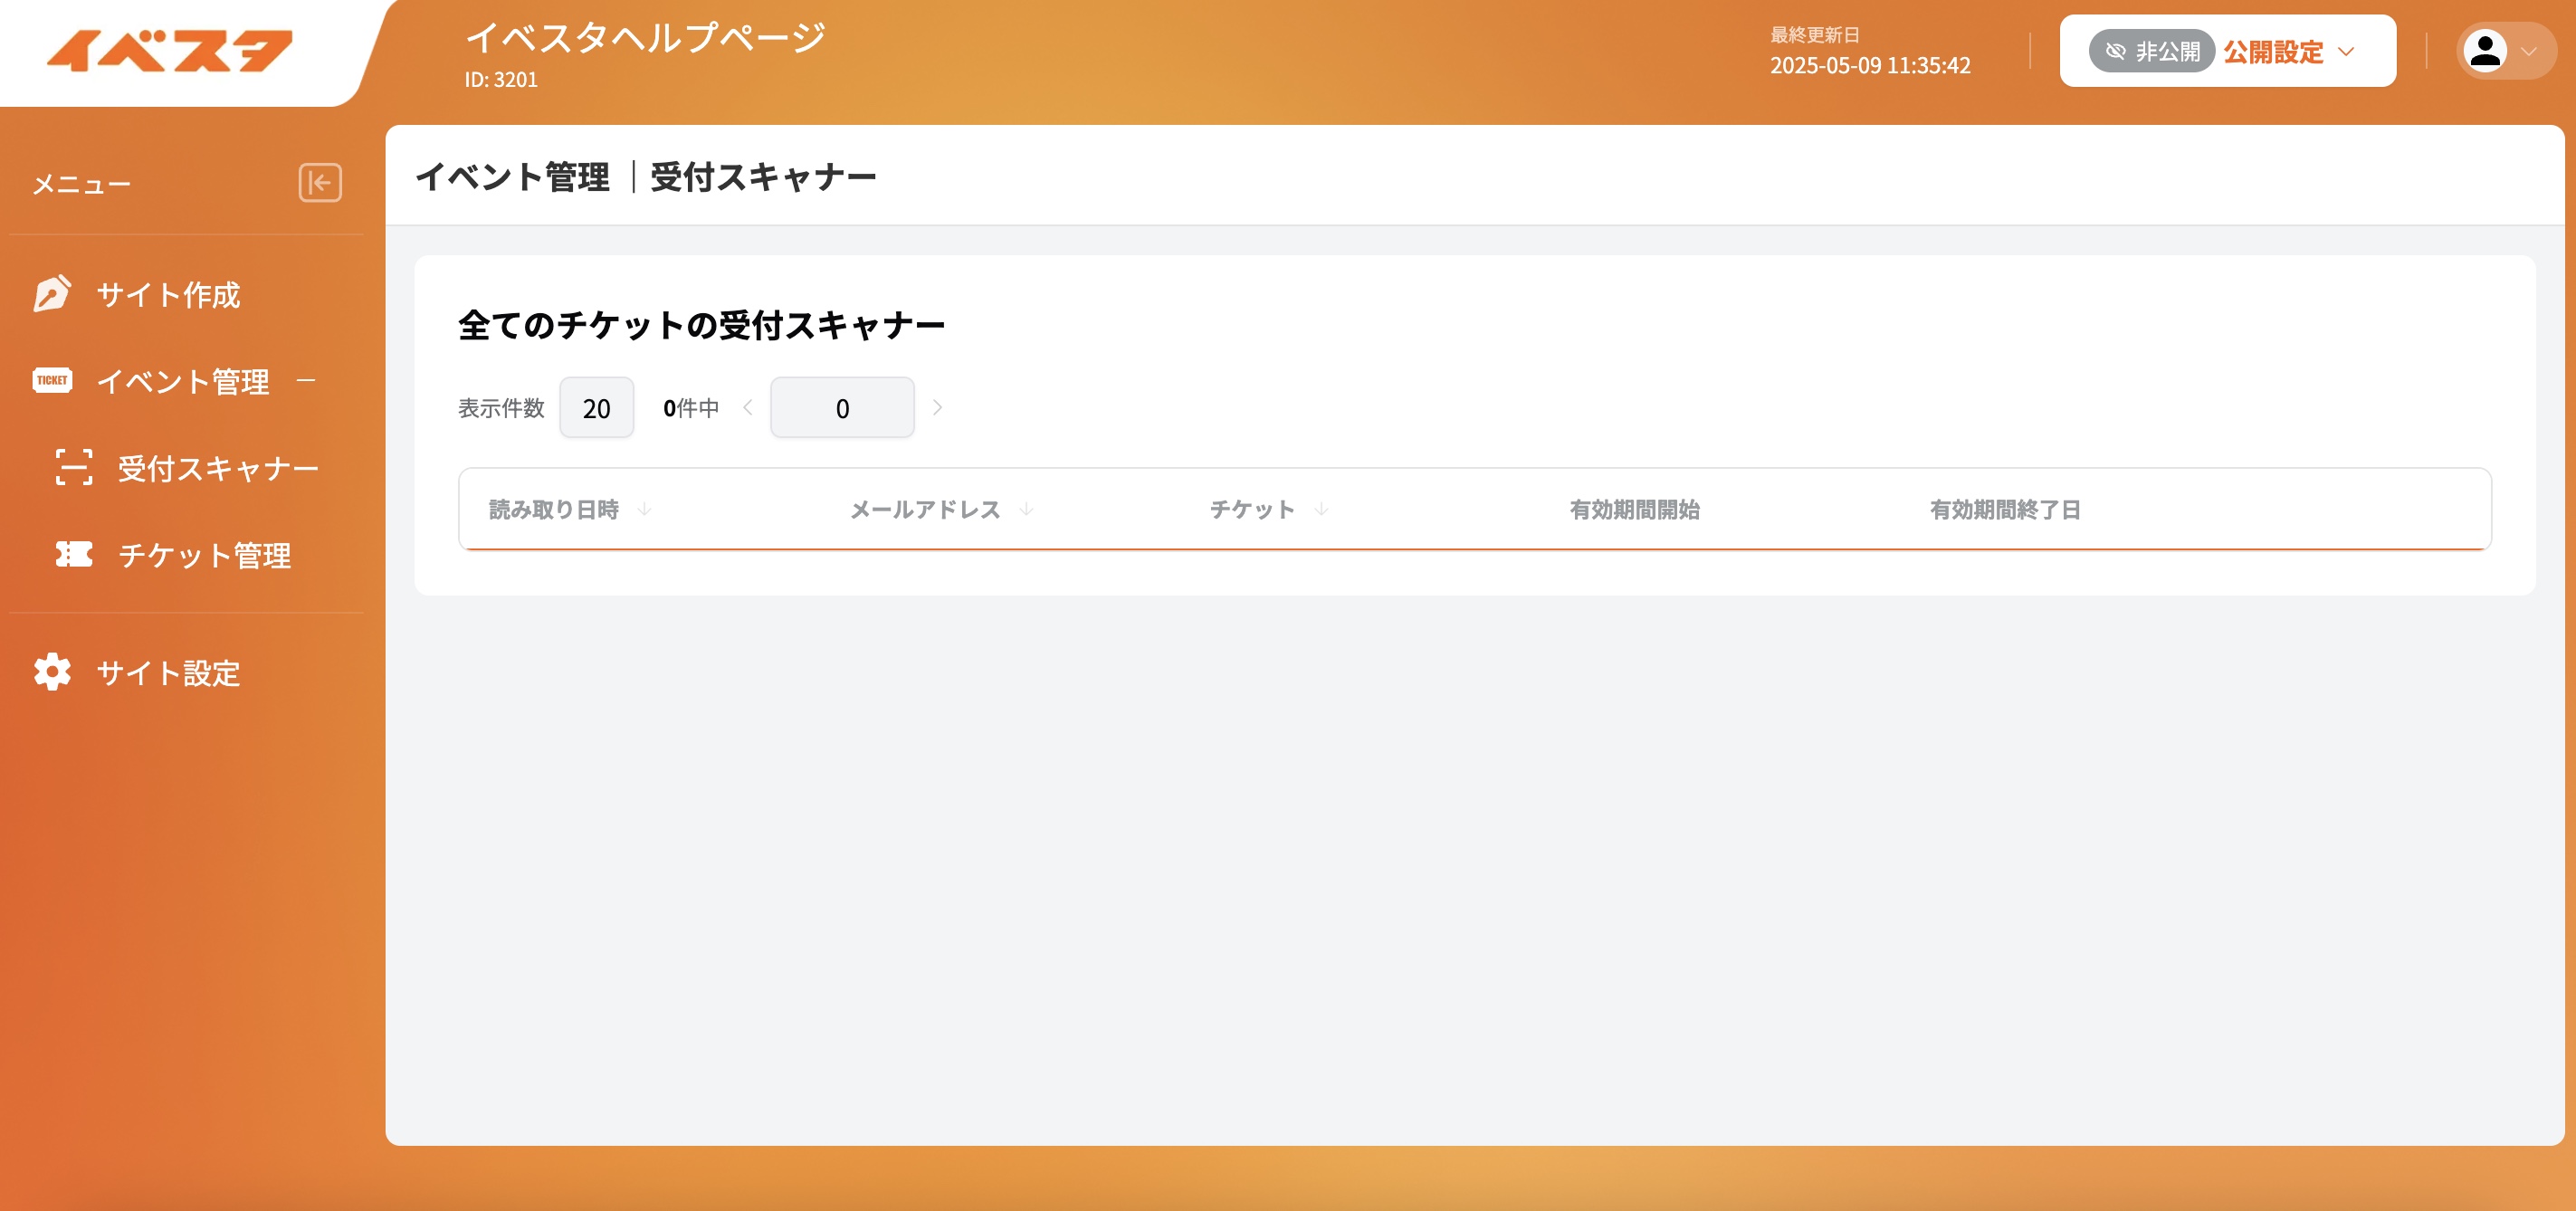Click the ticket stub icon beside チケット管理
2576x1211 pixels.
point(74,554)
